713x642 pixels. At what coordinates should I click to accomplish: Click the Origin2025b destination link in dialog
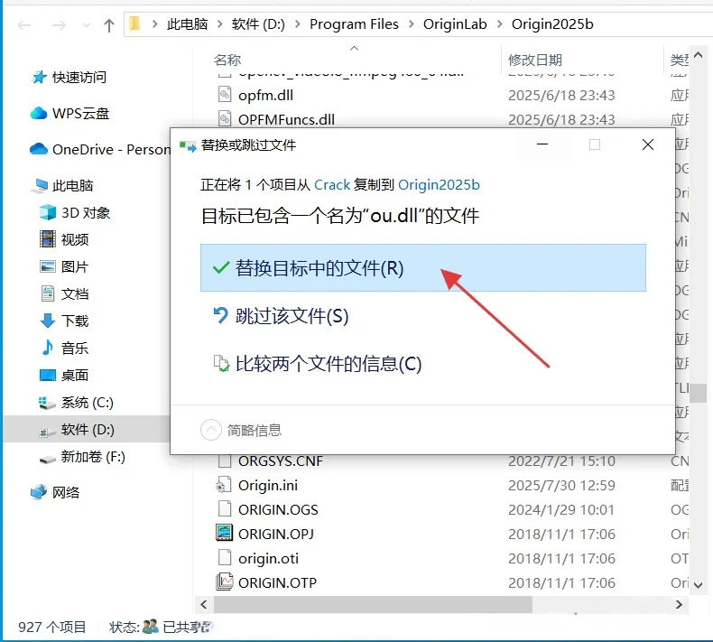click(439, 185)
